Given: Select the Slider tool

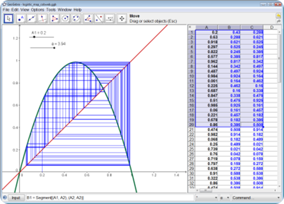Looking at the screenshot, I should pos(110,19).
